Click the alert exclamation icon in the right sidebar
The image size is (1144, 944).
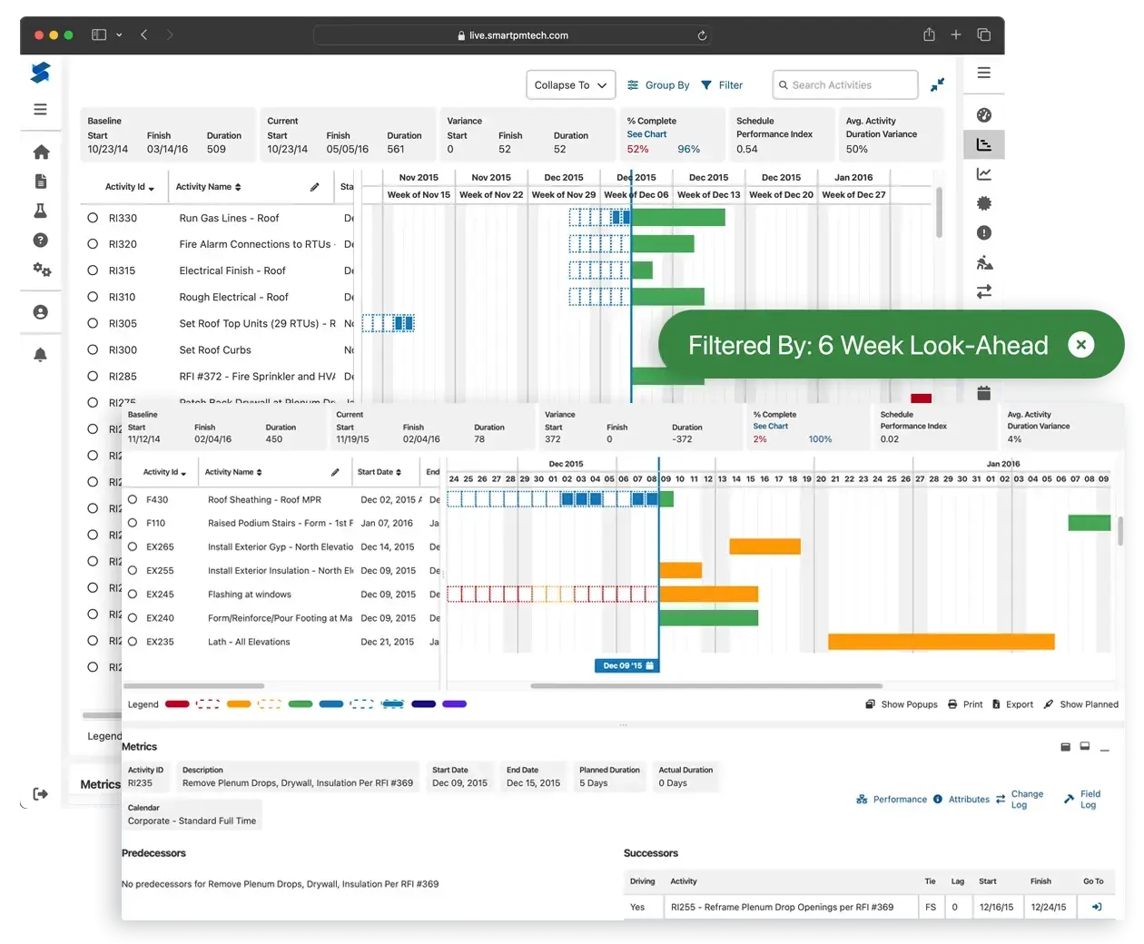coord(984,232)
